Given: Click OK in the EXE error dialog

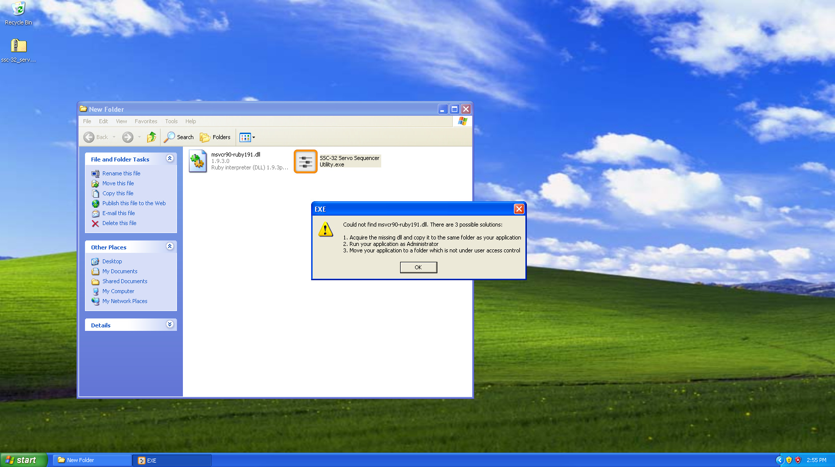Looking at the screenshot, I should point(418,267).
